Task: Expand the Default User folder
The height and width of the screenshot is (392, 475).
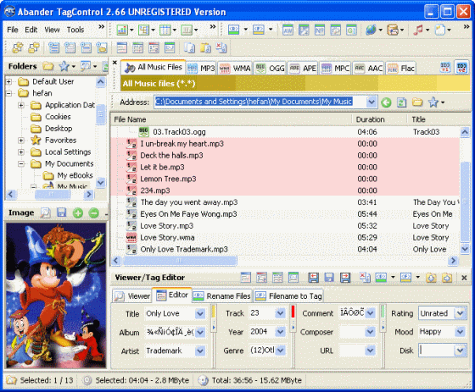Action: (x=8, y=81)
